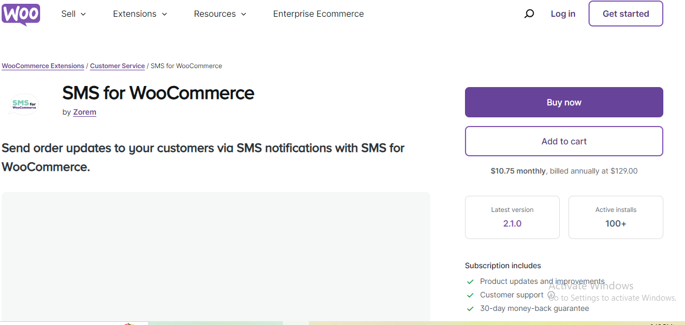
Task: Expand the Resources dropdown menu
Action: (x=220, y=14)
